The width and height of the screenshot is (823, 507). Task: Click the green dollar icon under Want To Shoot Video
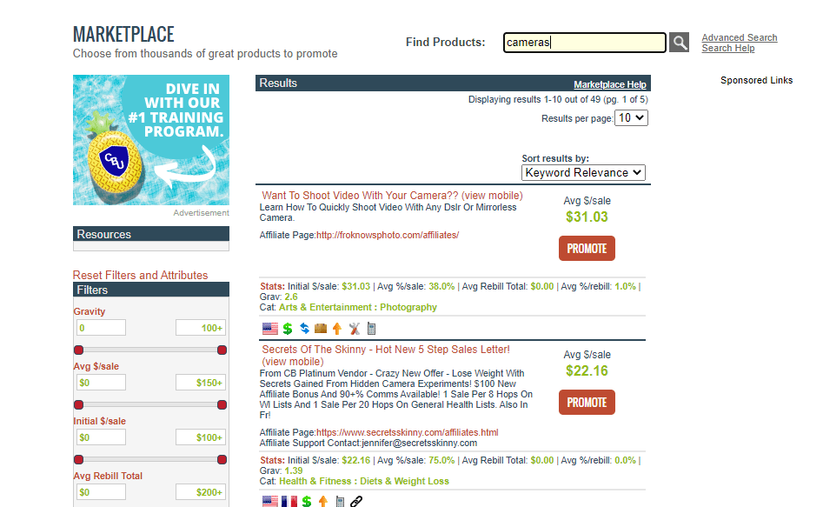pyautogui.click(x=287, y=329)
